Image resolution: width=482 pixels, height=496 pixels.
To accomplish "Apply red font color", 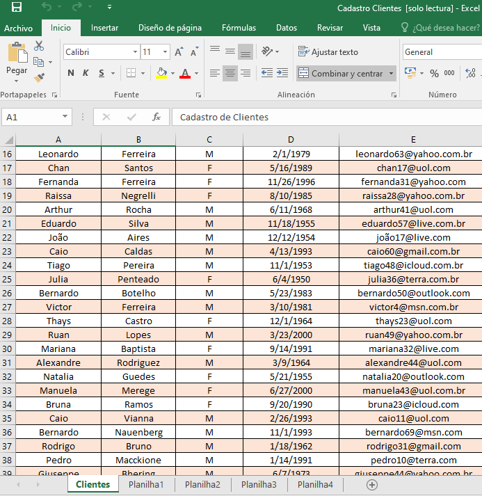I will (185, 73).
